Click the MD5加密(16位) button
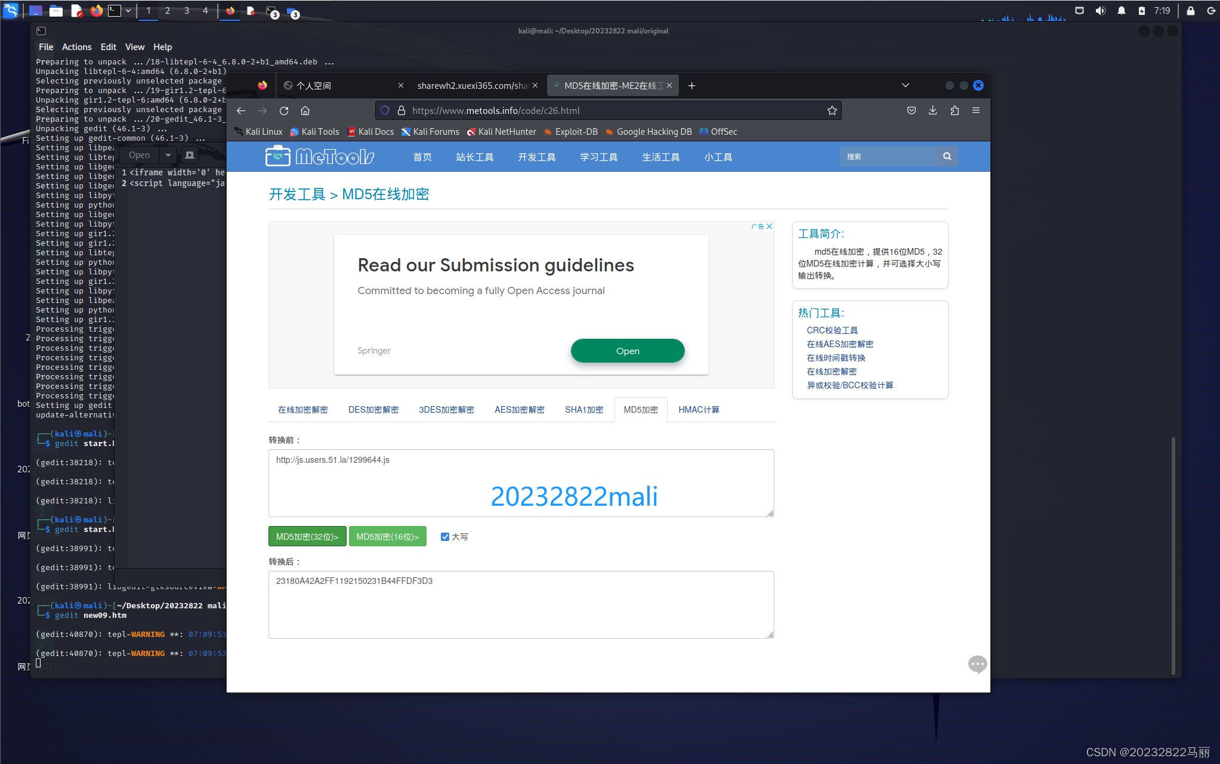 tap(388, 537)
